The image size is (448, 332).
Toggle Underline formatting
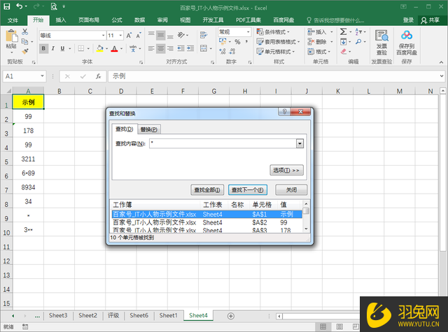click(62, 48)
